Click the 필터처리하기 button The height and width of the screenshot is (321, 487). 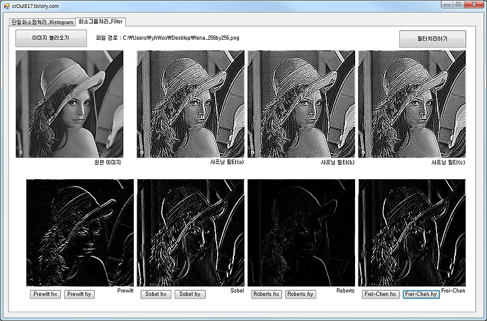pyautogui.click(x=432, y=39)
